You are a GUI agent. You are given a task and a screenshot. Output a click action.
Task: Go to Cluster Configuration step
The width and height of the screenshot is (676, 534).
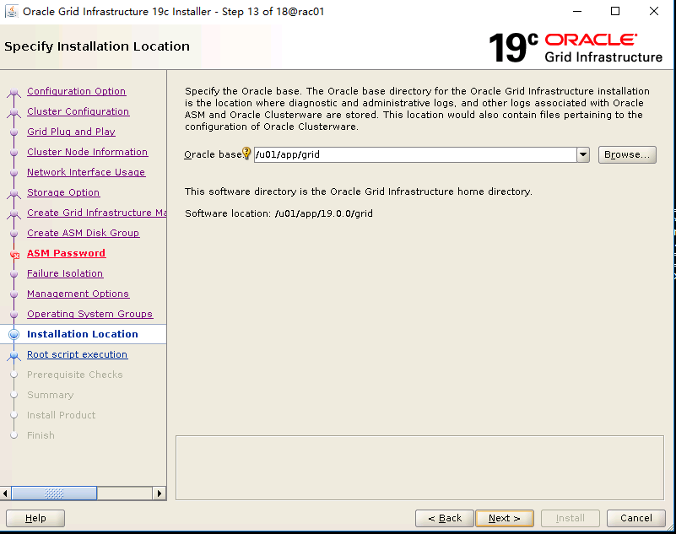78,111
